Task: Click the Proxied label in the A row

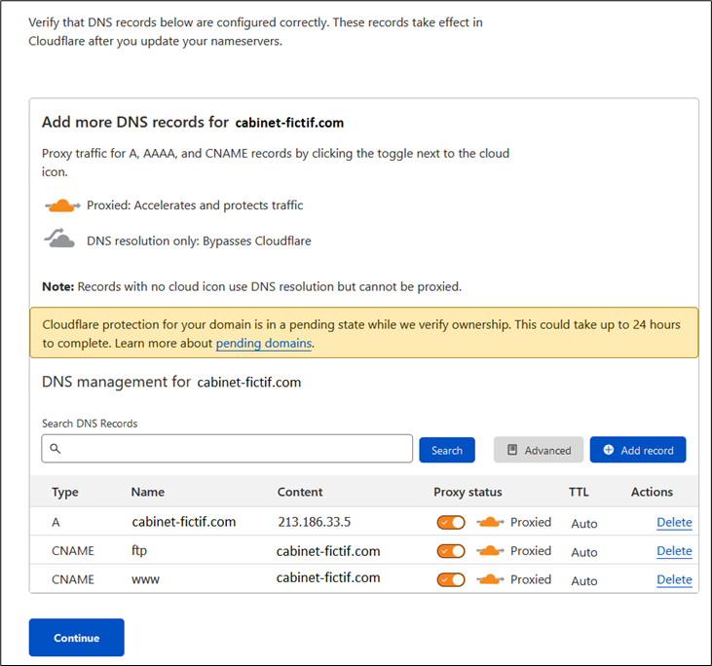Action: [531, 522]
